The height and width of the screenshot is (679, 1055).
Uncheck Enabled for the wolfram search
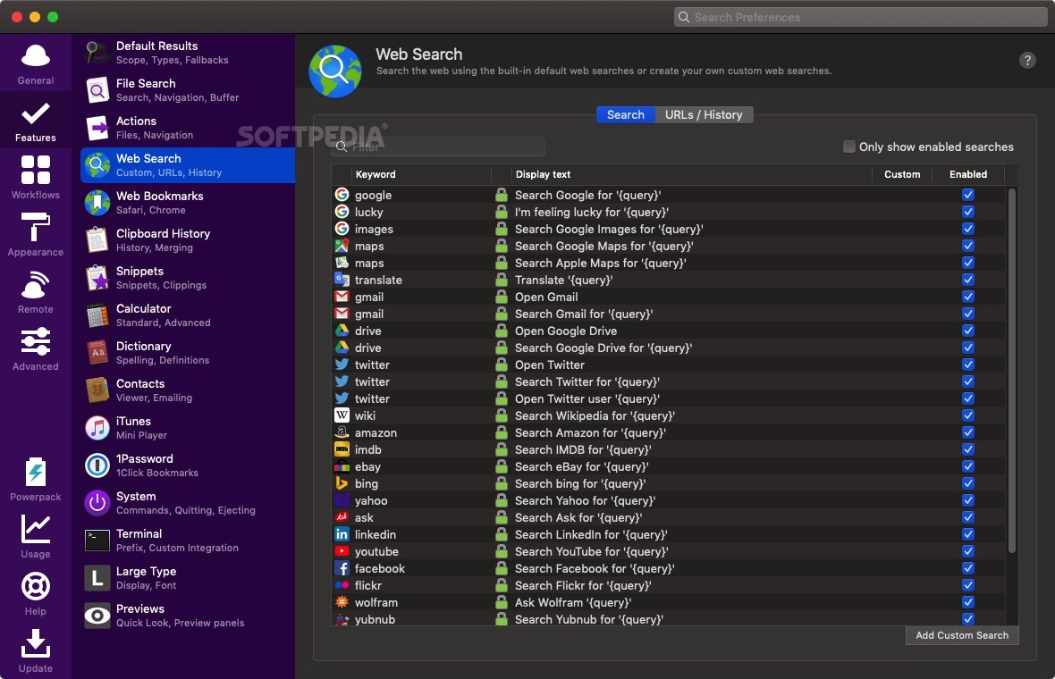coord(967,602)
